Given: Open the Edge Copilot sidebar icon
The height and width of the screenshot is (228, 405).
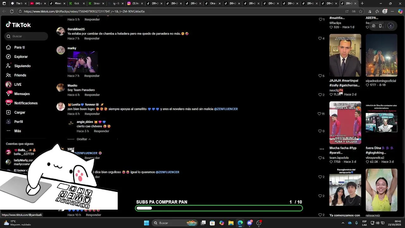Looking at the screenshot, I should pos(400,11).
